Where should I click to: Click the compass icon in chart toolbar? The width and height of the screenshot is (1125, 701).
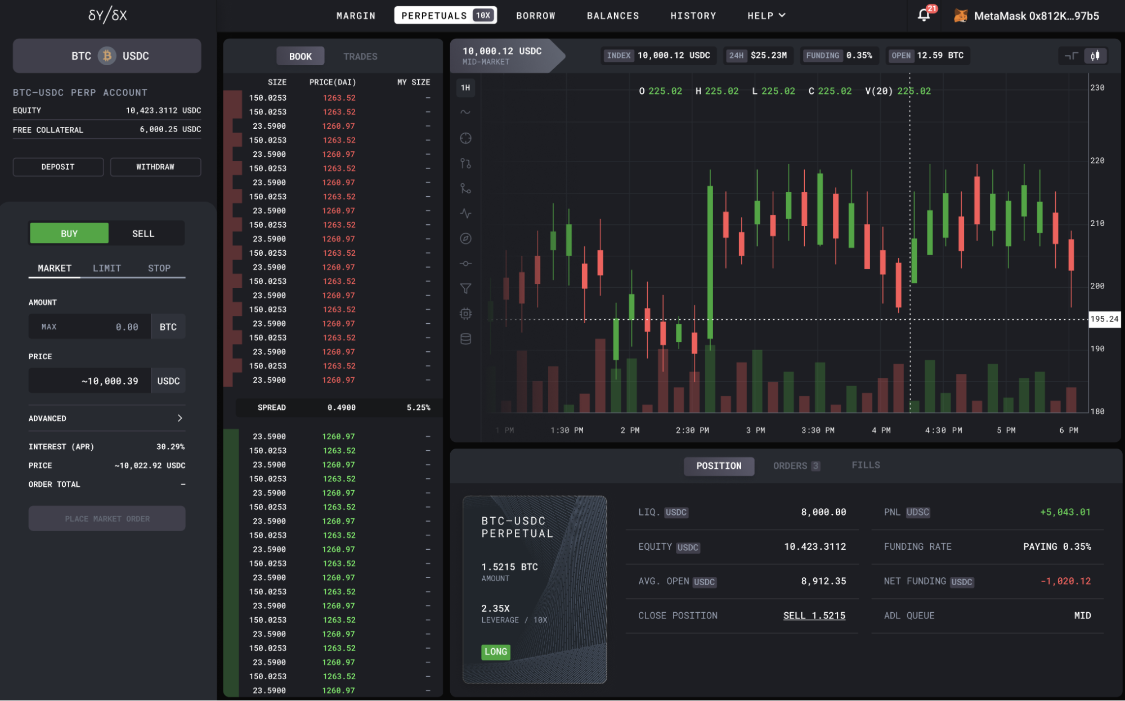point(465,238)
